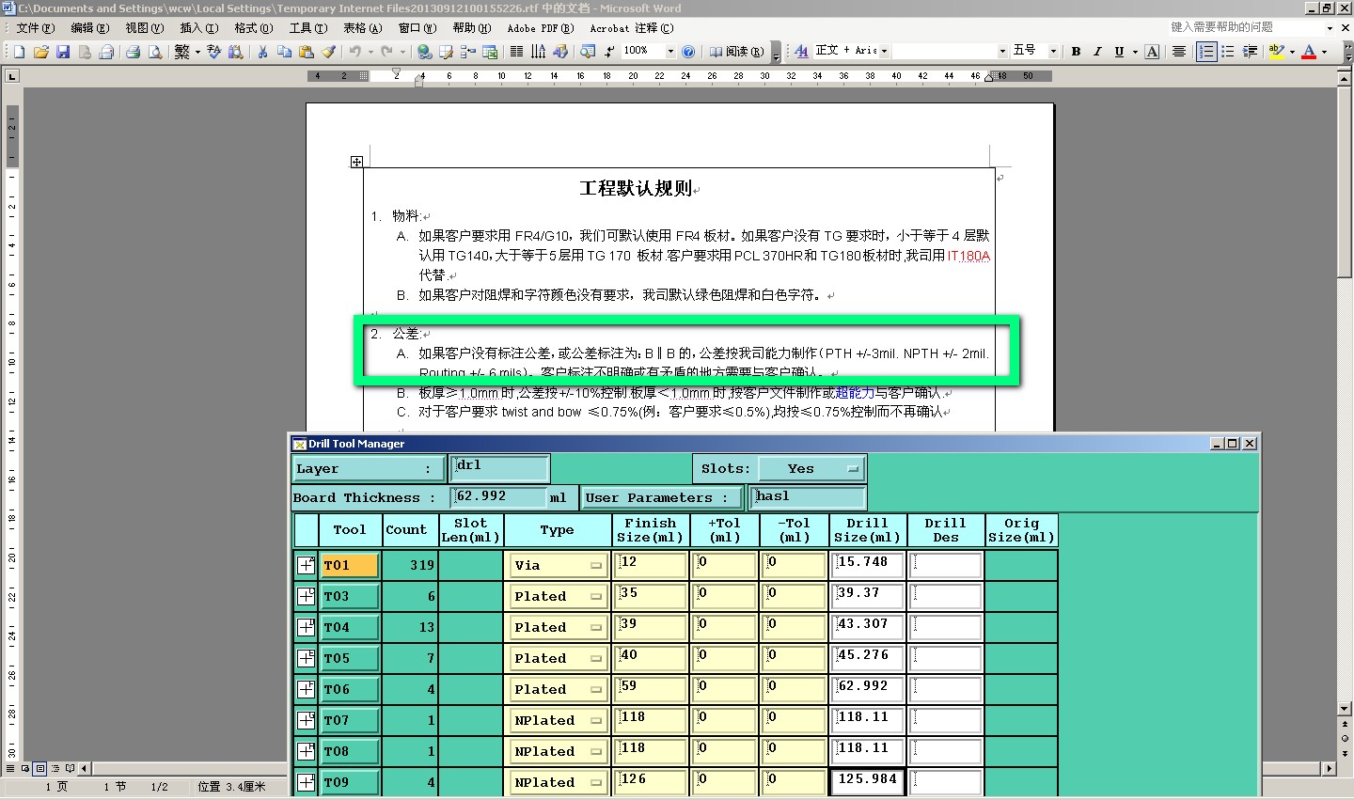
Task: Click the Word Help question mark icon
Action: click(688, 52)
